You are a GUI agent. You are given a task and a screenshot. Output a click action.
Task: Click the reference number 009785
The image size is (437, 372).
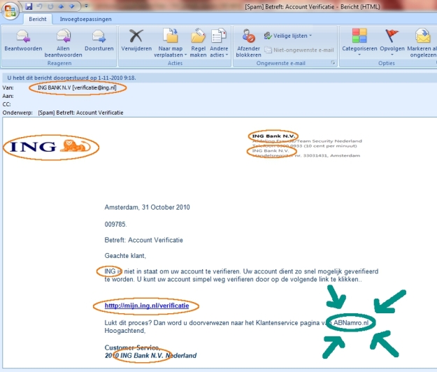point(115,224)
